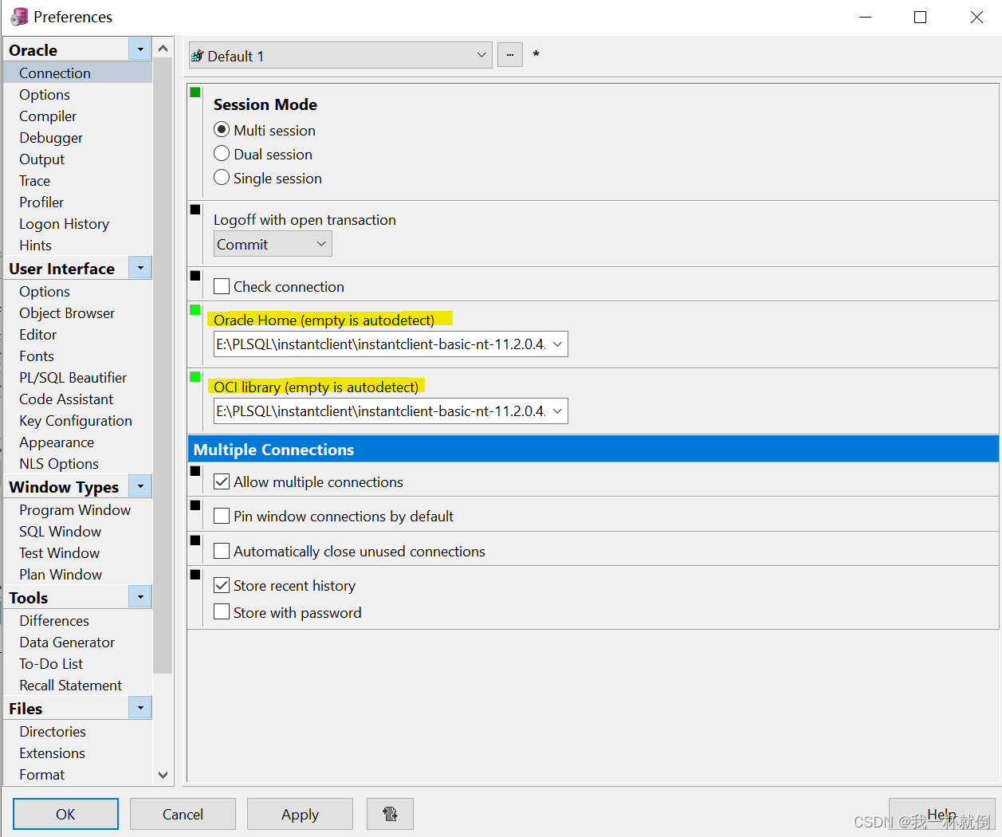Select the Dual session radio button
This screenshot has width=1002, height=837.
(221, 153)
